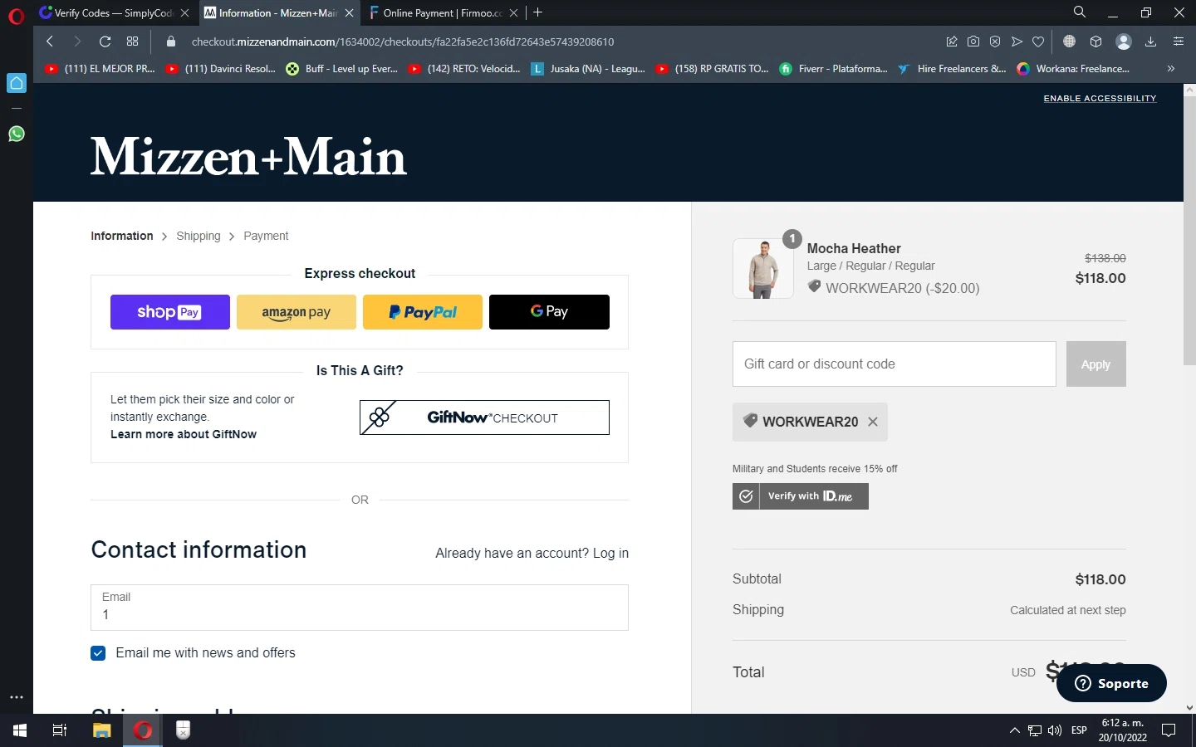
Task: Click the Information breadcrumb step
Action: (122, 236)
